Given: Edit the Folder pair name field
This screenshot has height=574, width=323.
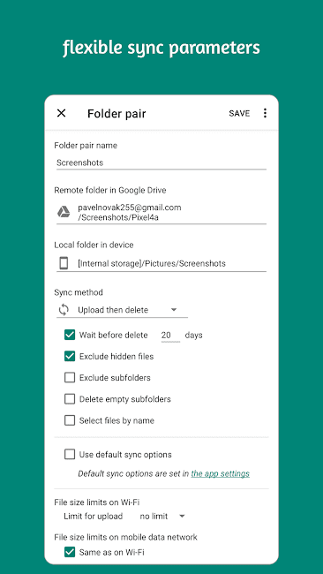Looking at the screenshot, I should pos(161,162).
